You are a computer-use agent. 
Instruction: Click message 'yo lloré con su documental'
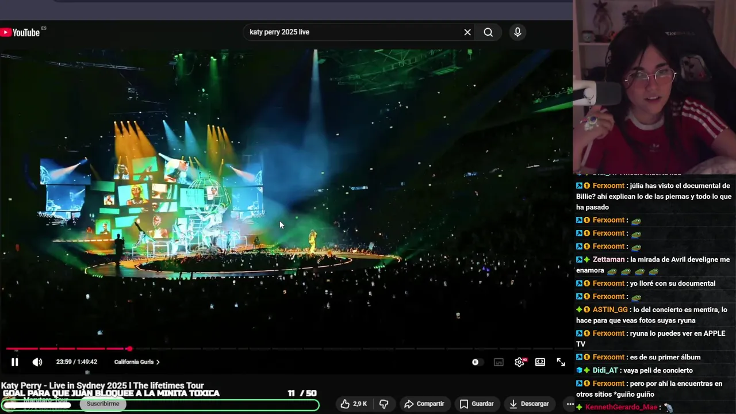[673, 283]
